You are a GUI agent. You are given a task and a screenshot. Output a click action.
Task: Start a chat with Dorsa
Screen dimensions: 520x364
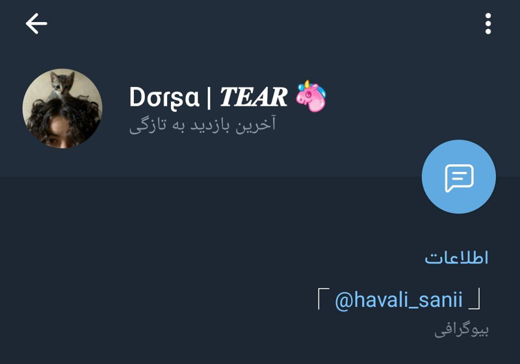(459, 176)
